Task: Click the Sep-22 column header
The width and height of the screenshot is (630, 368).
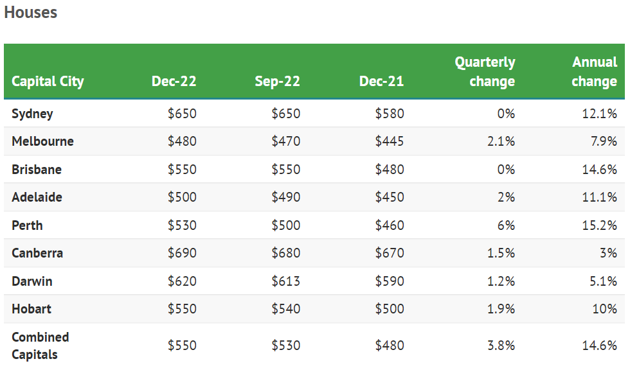Action: (277, 82)
